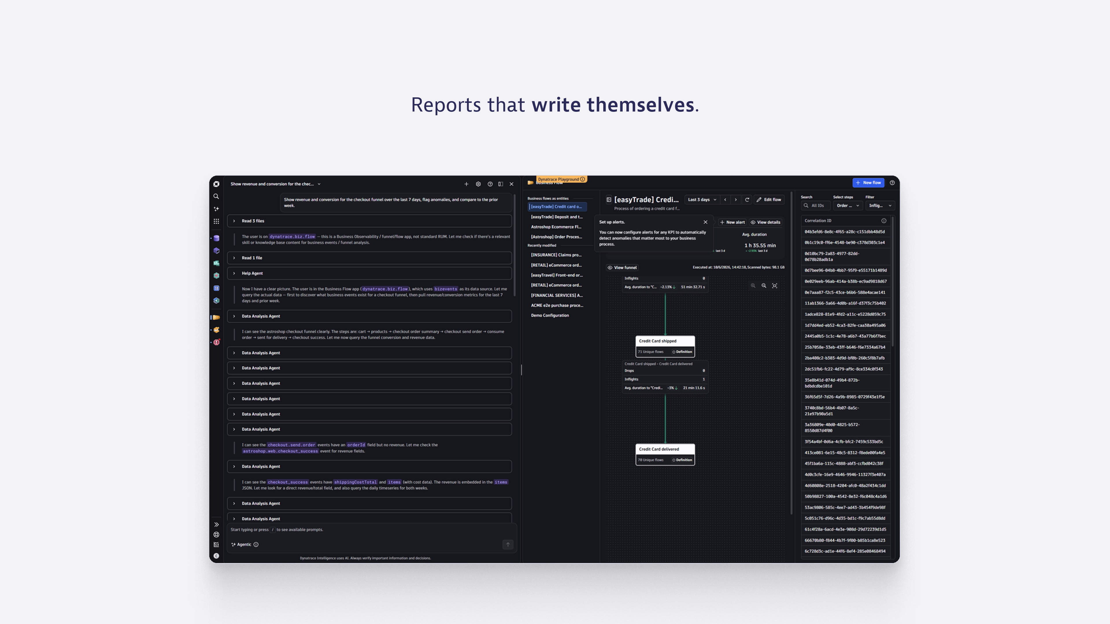This screenshot has width=1110, height=624.
Task: Select [easyTrade] Deposit flow in list
Action: coord(557,217)
